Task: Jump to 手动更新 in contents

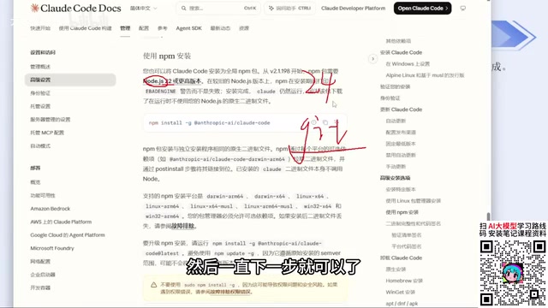Action: click(x=396, y=167)
